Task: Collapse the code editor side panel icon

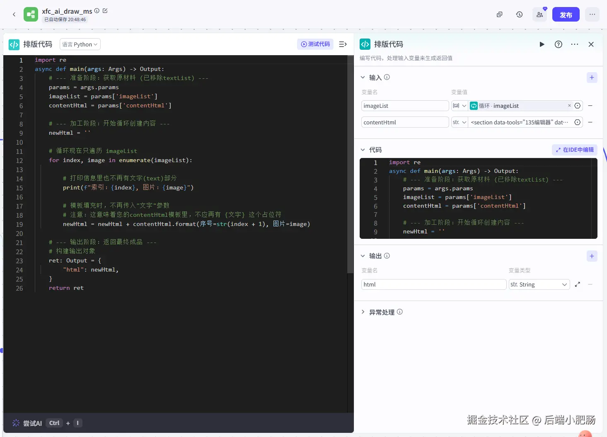Action: pyautogui.click(x=343, y=44)
